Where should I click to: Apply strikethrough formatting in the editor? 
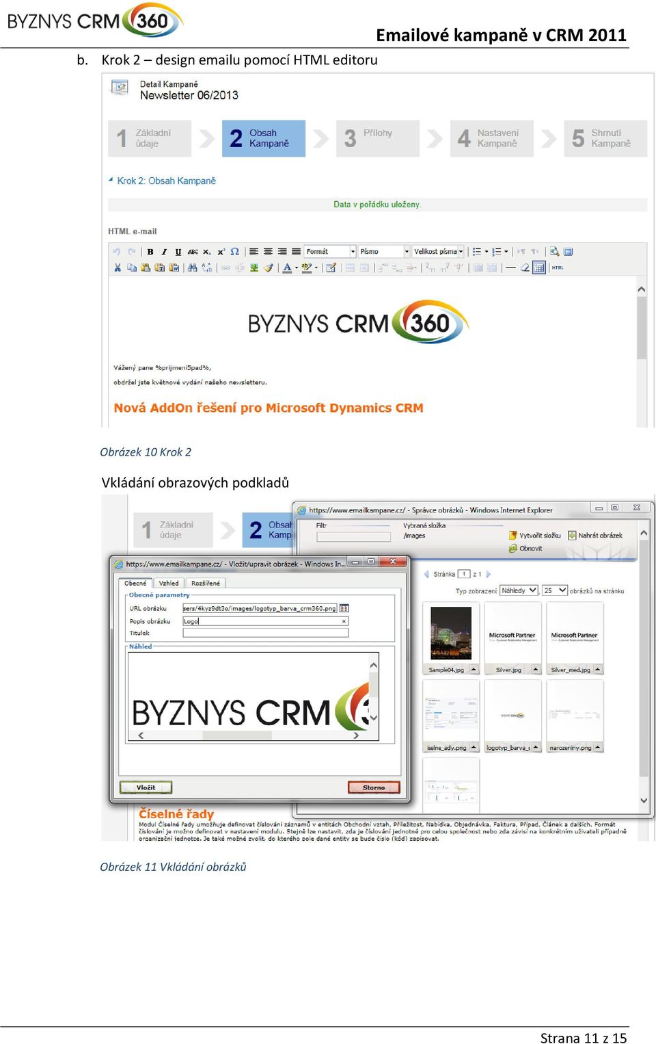[x=193, y=252]
